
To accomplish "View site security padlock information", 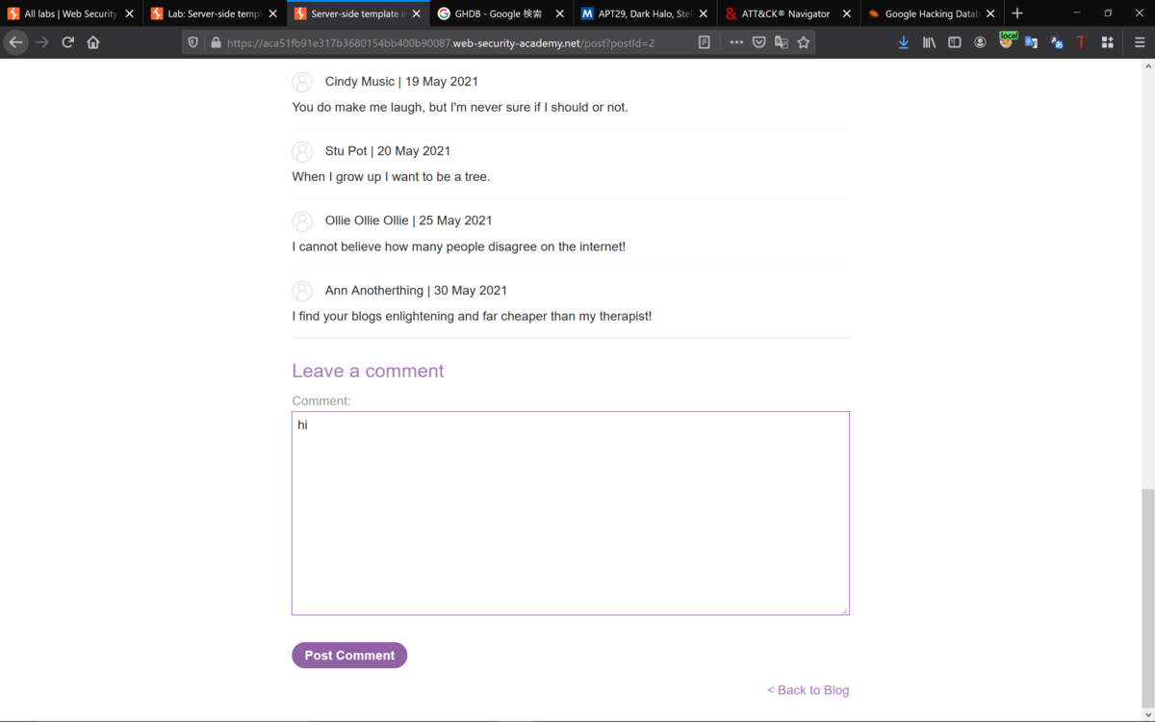I will [216, 42].
